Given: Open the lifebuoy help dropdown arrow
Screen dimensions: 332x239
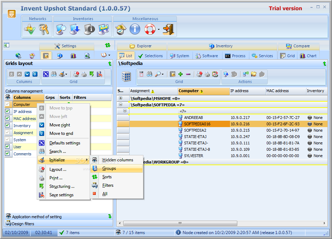Looking at the screenshot, I should coord(159,29).
